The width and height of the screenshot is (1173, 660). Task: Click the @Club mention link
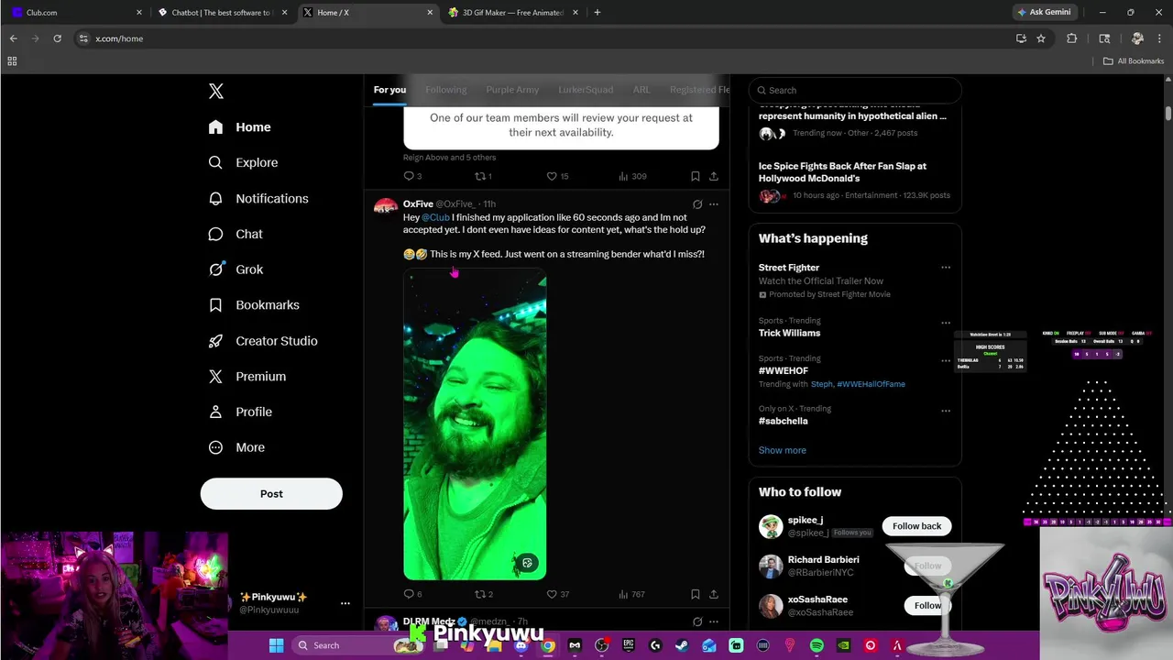coord(435,217)
